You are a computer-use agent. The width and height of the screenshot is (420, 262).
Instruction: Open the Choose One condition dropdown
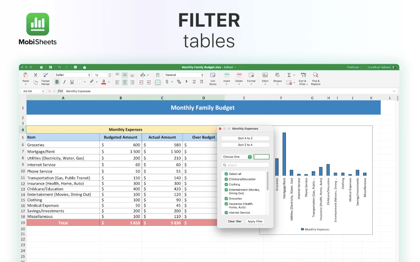click(x=237, y=157)
